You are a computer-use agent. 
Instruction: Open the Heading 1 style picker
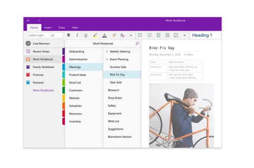coord(205,35)
